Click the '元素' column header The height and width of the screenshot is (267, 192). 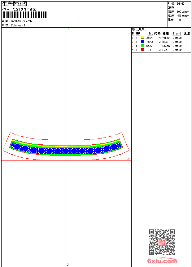tap(187, 34)
